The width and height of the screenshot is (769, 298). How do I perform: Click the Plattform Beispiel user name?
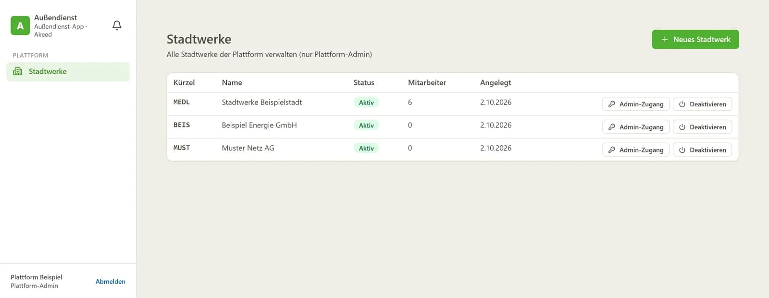pyautogui.click(x=37, y=277)
